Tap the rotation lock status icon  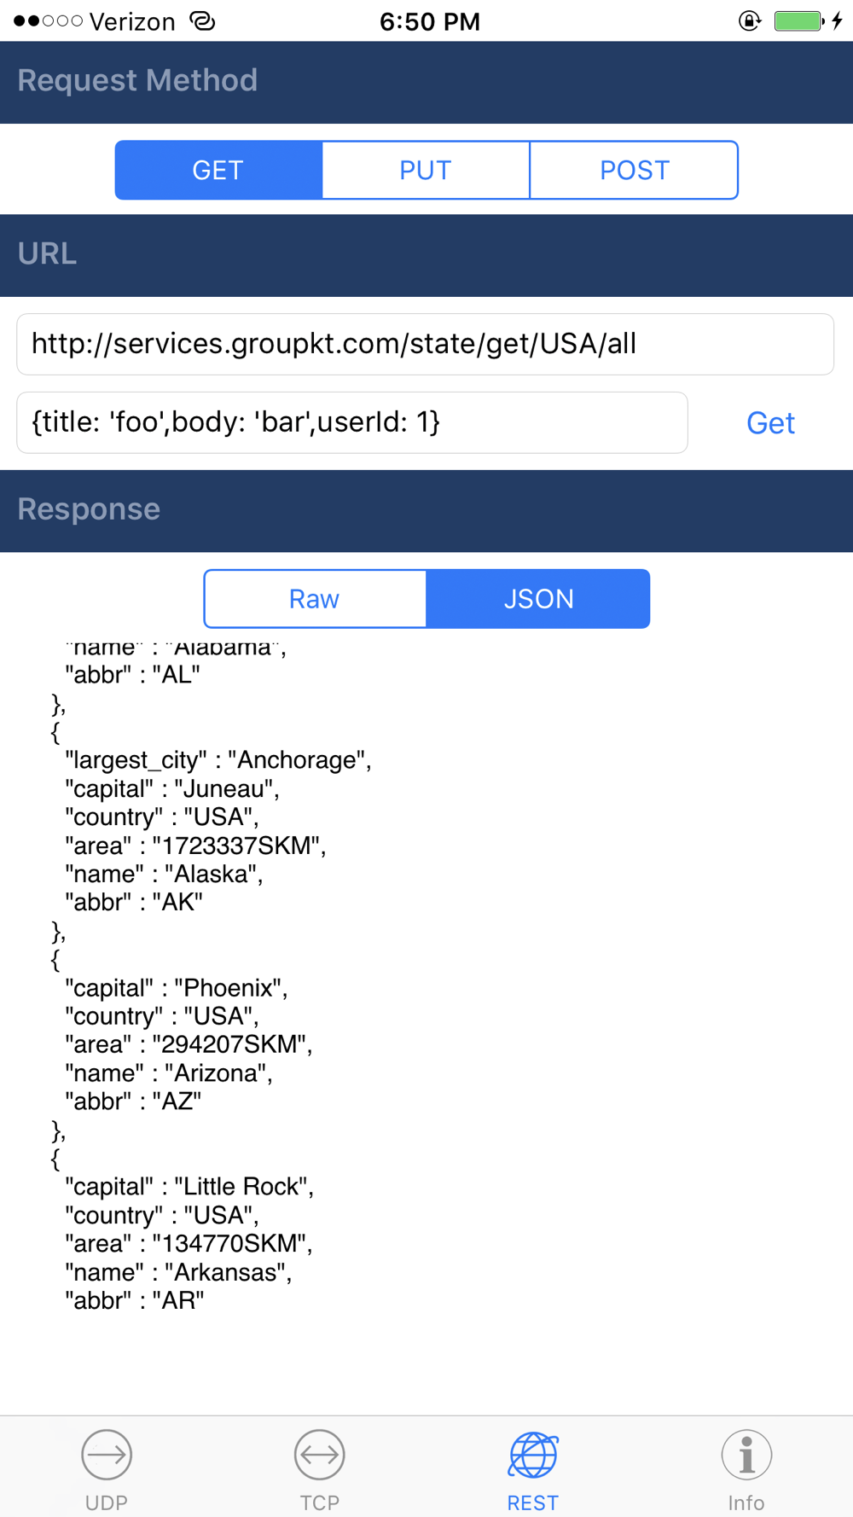(x=749, y=20)
